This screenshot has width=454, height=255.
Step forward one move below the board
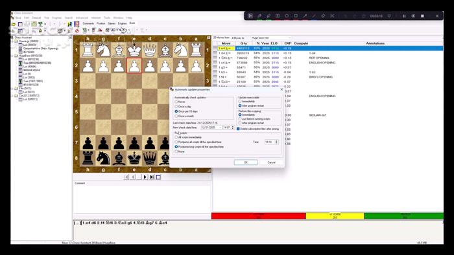[145, 177]
